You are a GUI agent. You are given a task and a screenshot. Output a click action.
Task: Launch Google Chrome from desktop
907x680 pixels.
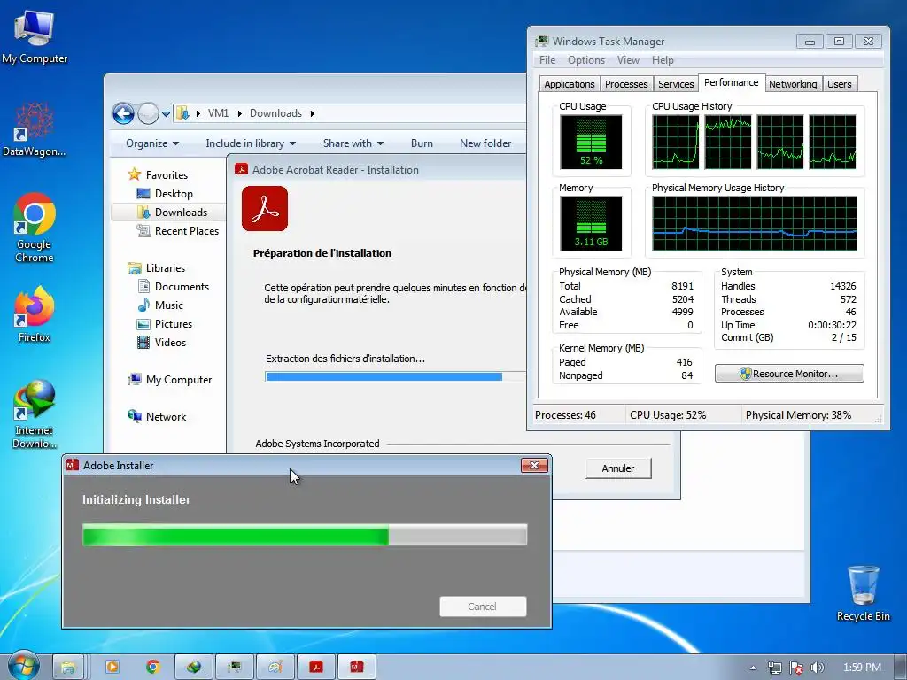click(x=35, y=228)
